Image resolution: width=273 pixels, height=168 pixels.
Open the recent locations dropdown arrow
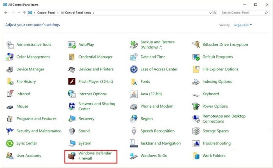click(19, 13)
